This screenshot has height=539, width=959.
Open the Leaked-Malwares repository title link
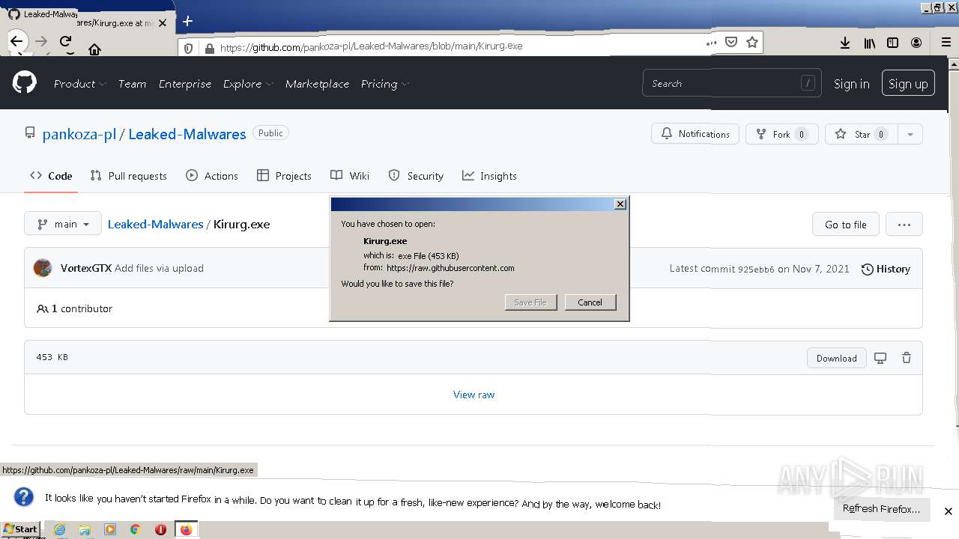pyautogui.click(x=187, y=134)
